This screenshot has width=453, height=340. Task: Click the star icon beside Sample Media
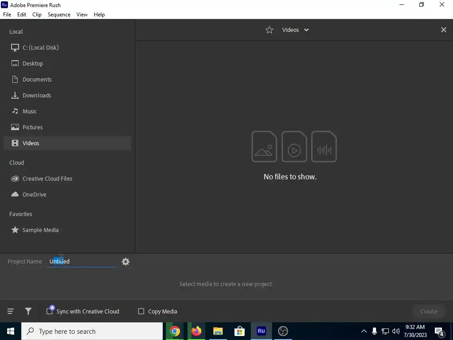tap(15, 230)
